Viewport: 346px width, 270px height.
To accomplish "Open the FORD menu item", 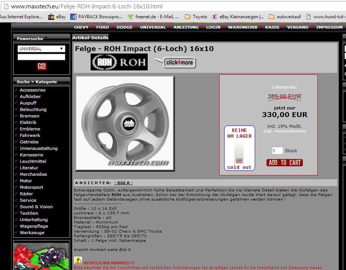I will point(103,27).
